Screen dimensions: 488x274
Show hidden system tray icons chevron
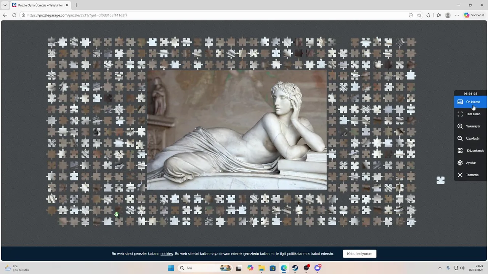(x=440, y=268)
